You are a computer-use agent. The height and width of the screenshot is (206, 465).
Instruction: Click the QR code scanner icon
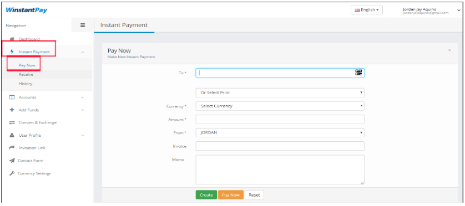click(x=358, y=73)
